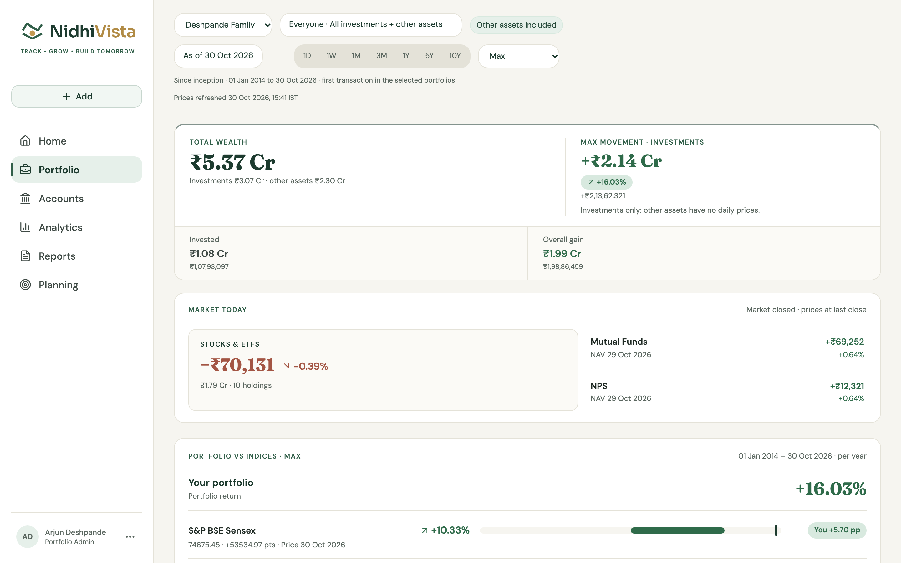Click the Home house icon
Viewport: 901px width, 563px height.
click(x=25, y=141)
